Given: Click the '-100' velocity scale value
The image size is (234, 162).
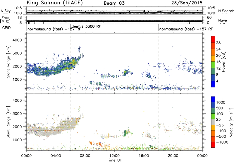Looking at the screenshot, I should coord(221,131).
